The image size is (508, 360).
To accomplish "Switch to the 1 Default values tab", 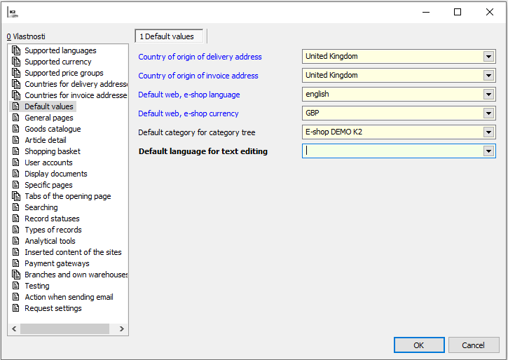I will point(169,36).
